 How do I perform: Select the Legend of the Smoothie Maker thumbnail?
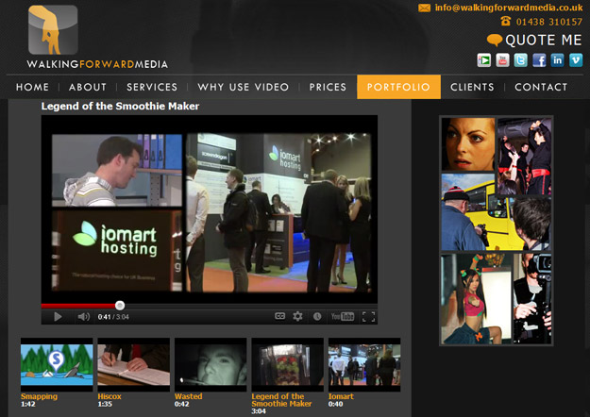288,364
